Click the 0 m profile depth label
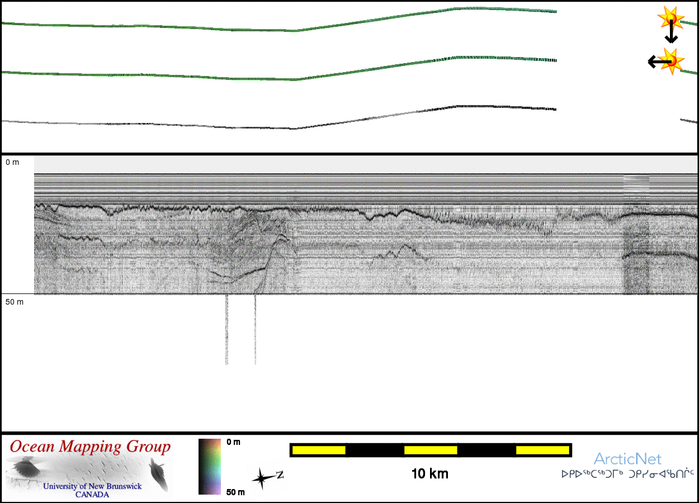The height and width of the screenshot is (503, 699). [12, 162]
